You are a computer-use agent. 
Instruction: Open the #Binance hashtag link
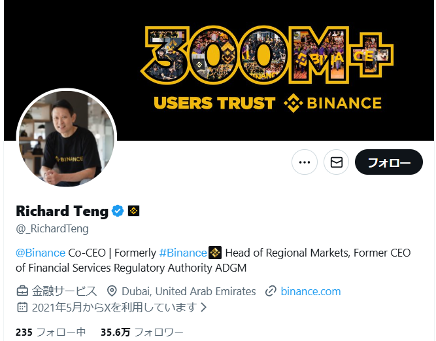(x=183, y=253)
